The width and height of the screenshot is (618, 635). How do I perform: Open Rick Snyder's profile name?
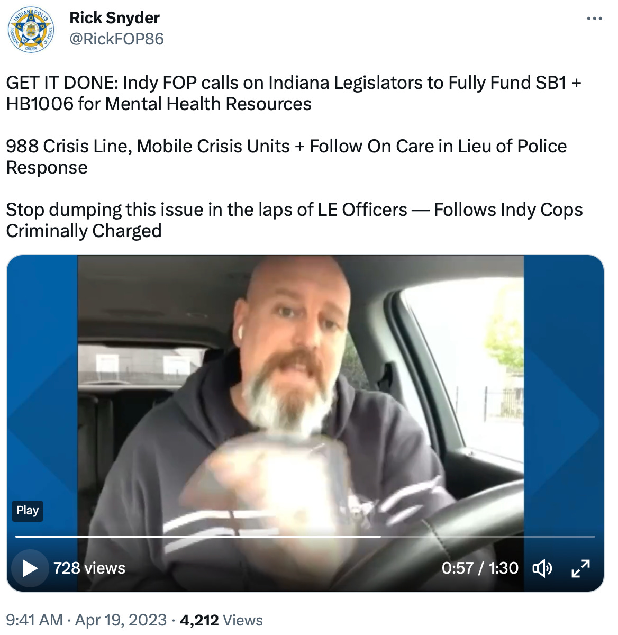tap(114, 18)
